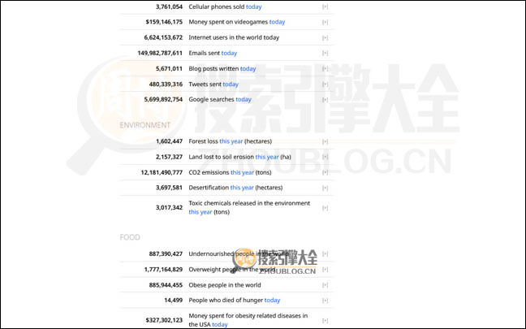This screenshot has height=329, width=526.
Task: Expand the Desertification row details
Action: 326,188
